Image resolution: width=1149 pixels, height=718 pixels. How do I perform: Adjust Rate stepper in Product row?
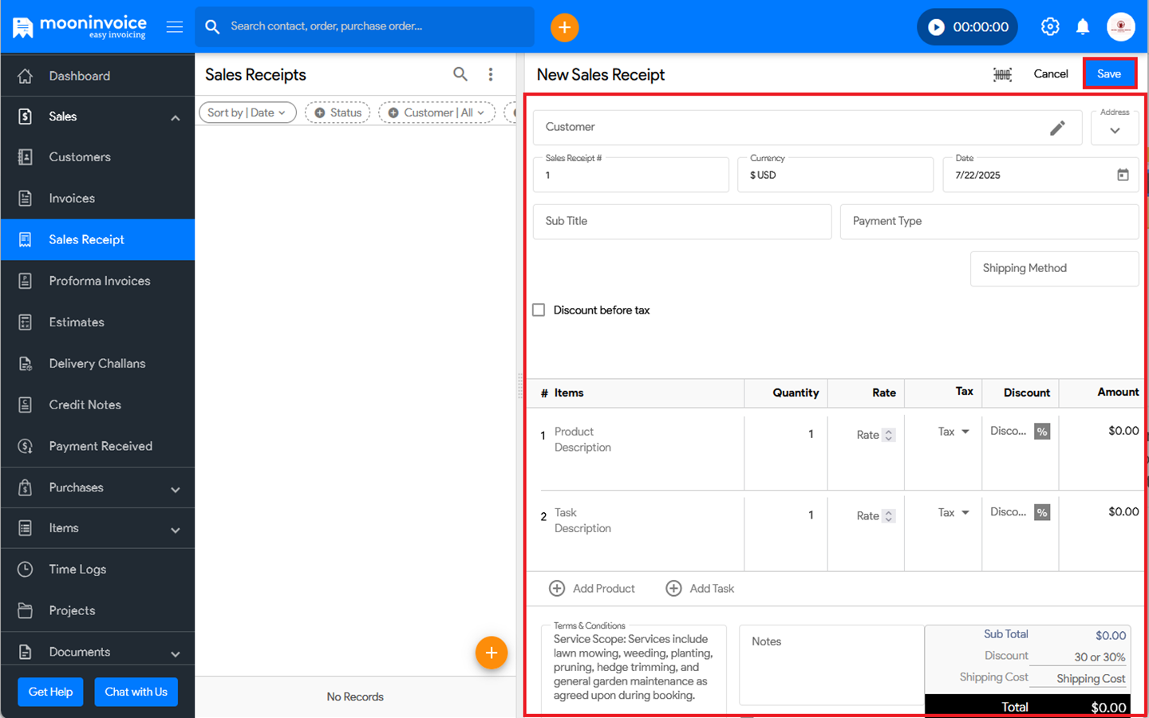(x=889, y=435)
